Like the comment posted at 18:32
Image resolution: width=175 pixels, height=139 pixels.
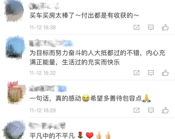165,73
